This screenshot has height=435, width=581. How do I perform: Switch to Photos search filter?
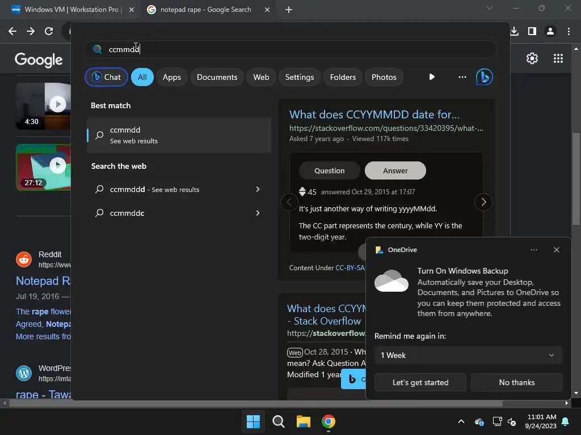point(384,77)
